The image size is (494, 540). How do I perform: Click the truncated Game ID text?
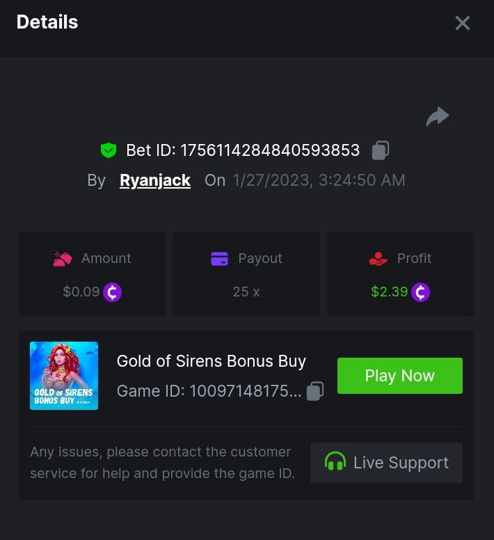click(x=209, y=391)
